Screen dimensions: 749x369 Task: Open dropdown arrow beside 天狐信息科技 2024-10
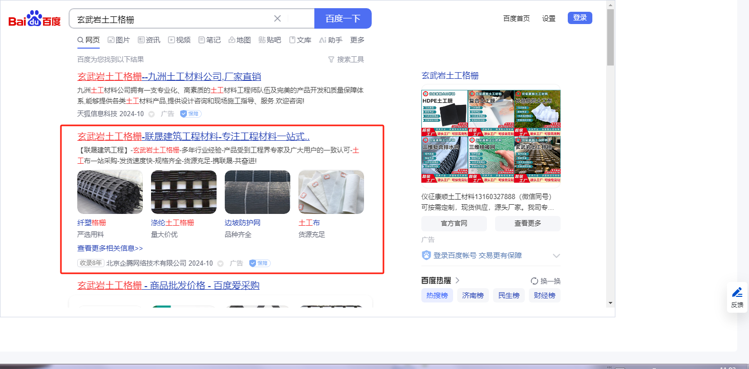click(x=152, y=114)
